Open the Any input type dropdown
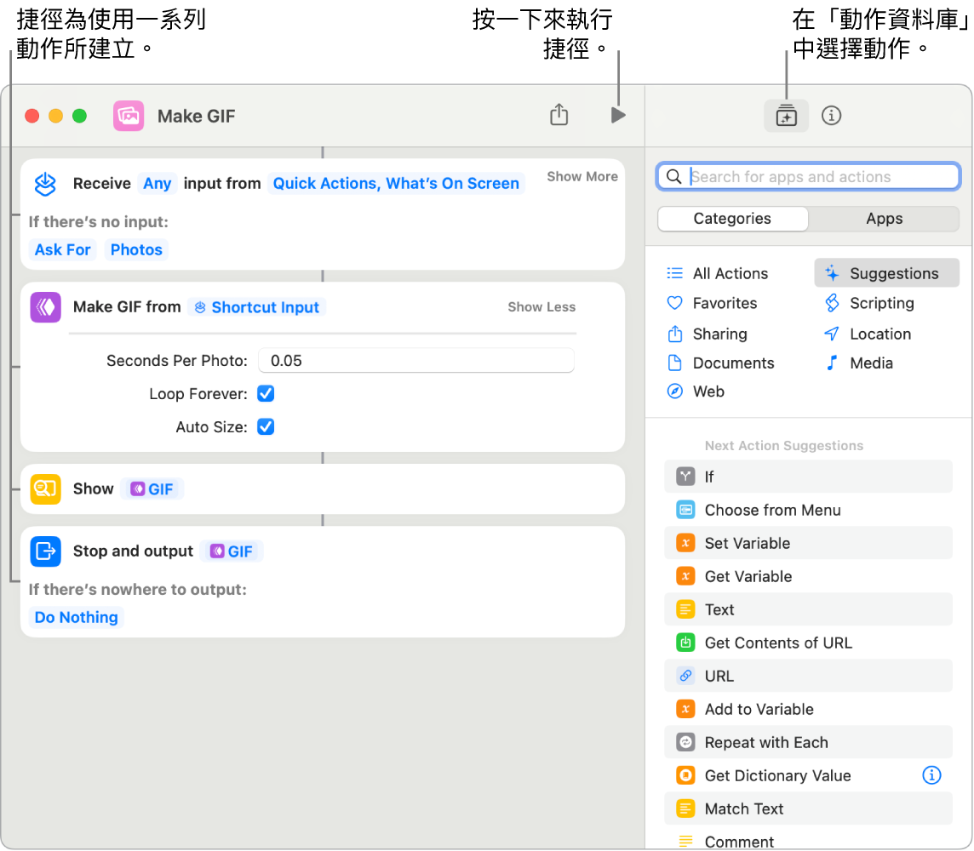Screen dimensions: 974x851 coord(158,184)
